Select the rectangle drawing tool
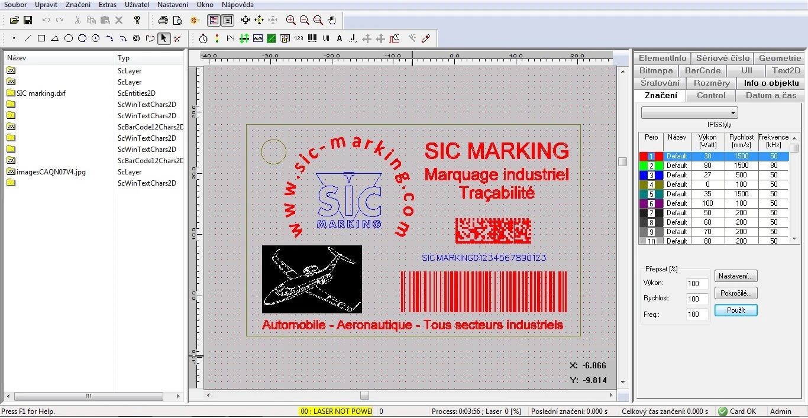Viewport: 808px width, 418px height. [x=41, y=38]
